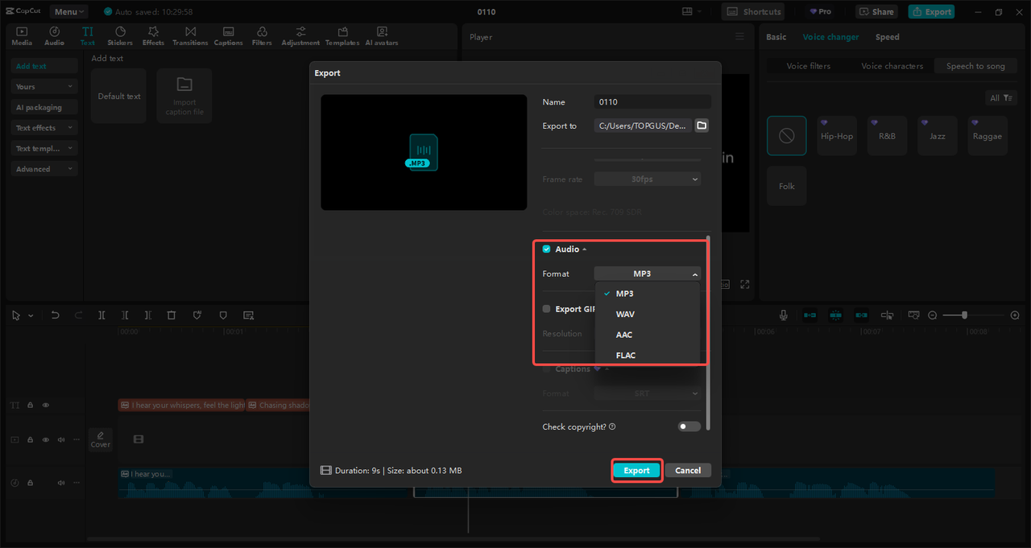Select the AI avatars icon
Viewport: 1031px width, 548px height.
click(x=381, y=32)
